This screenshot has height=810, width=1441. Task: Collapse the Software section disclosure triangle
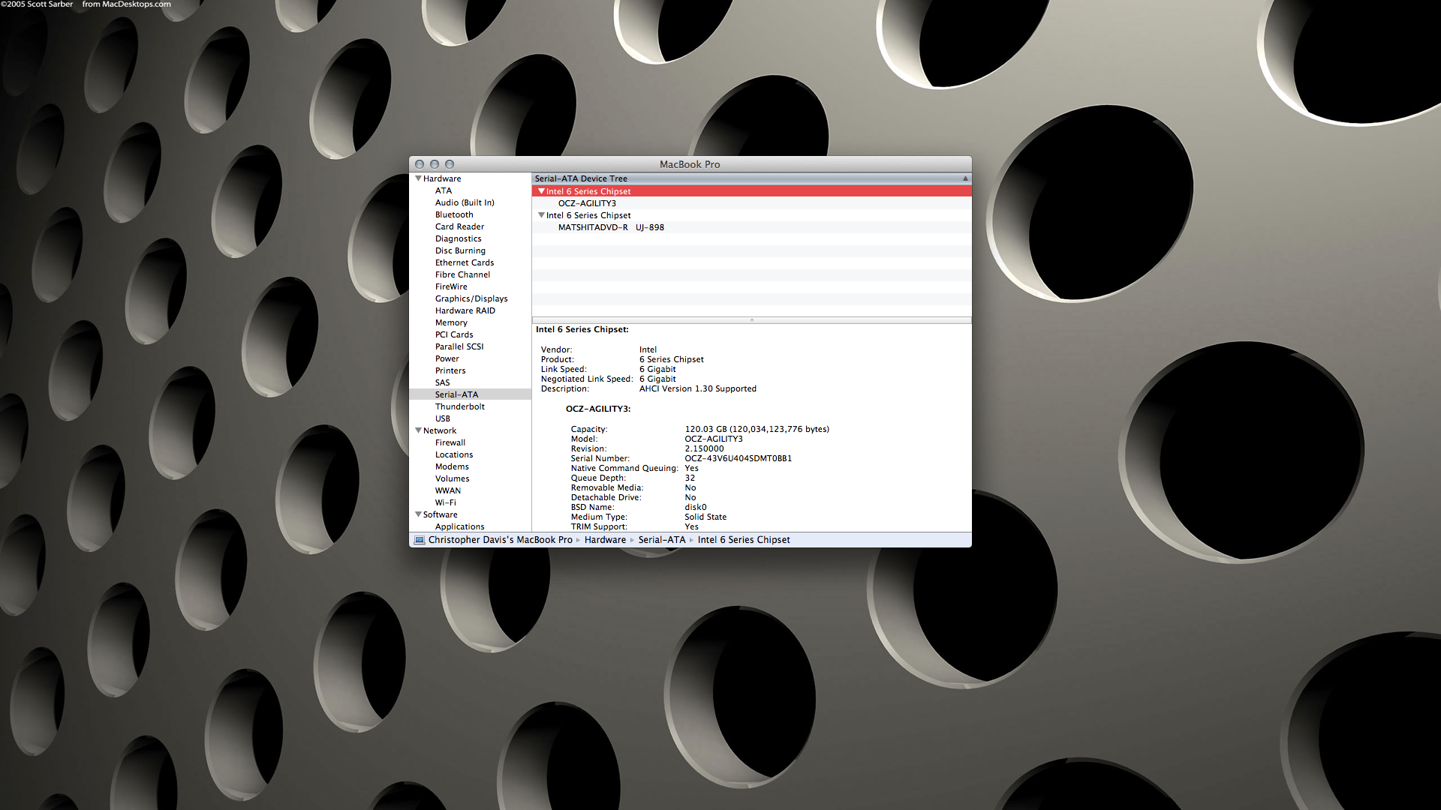point(418,514)
